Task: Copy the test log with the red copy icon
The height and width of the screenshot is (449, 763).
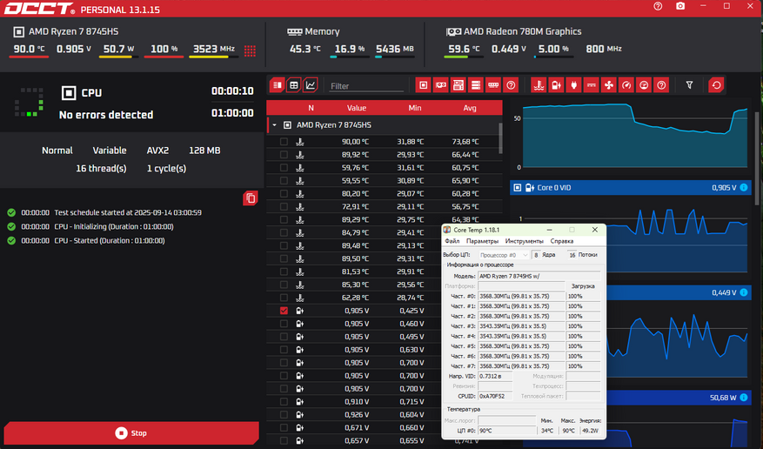Action: click(x=250, y=198)
